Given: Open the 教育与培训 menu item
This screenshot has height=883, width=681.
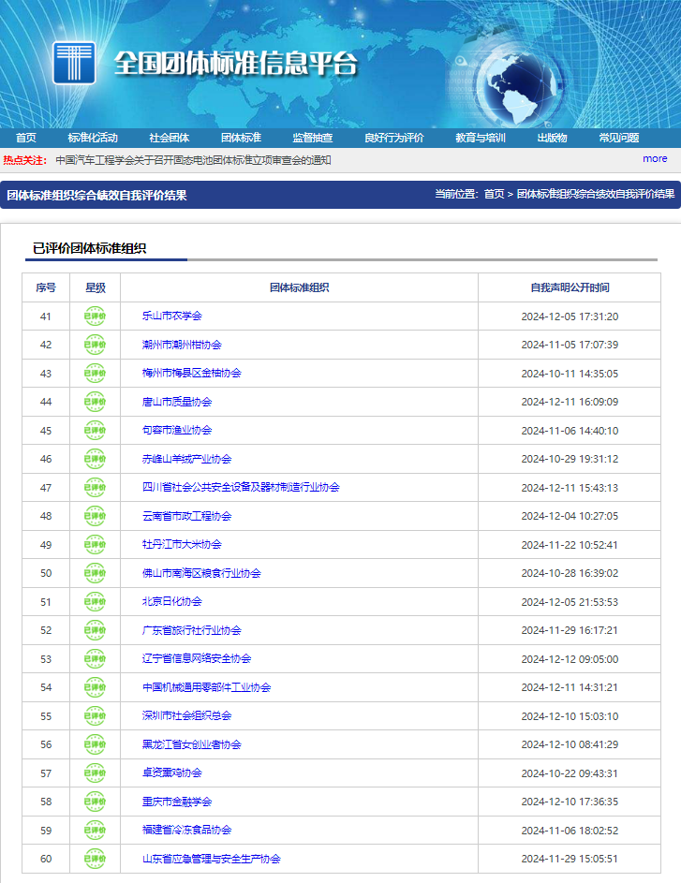Looking at the screenshot, I should (x=481, y=138).
